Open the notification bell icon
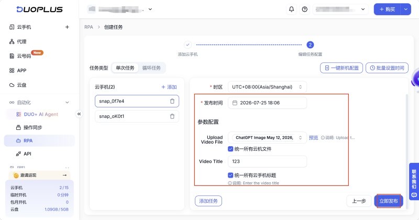 click(x=291, y=9)
